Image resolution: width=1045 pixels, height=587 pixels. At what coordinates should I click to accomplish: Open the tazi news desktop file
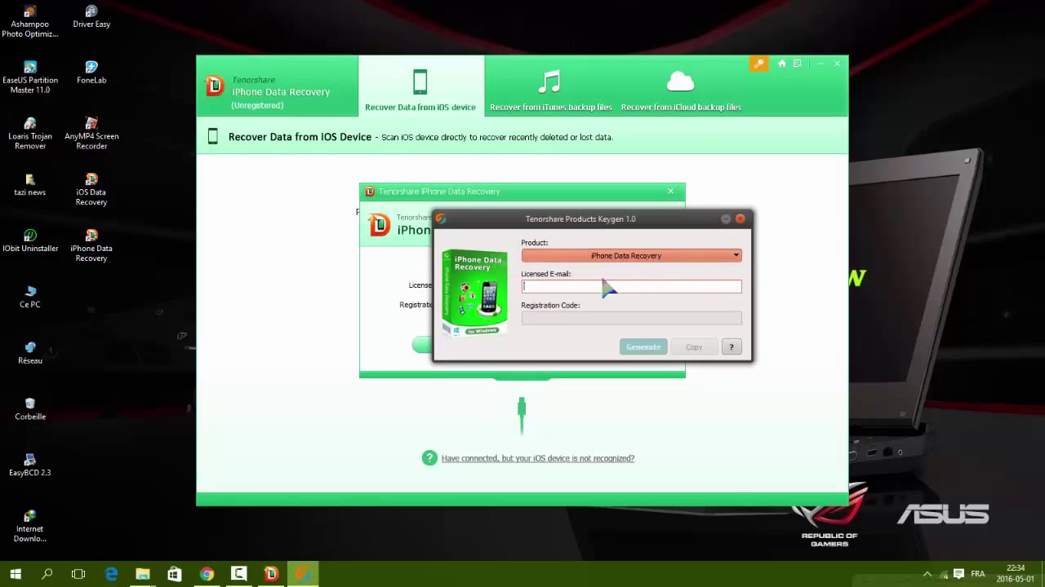30,184
